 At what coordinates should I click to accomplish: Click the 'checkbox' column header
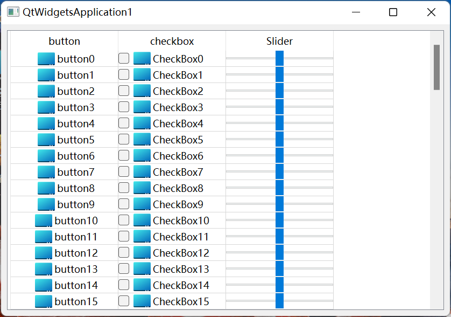coord(172,41)
